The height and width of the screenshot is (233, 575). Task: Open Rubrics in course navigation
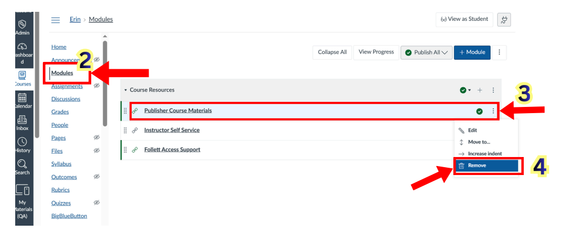[x=60, y=190]
